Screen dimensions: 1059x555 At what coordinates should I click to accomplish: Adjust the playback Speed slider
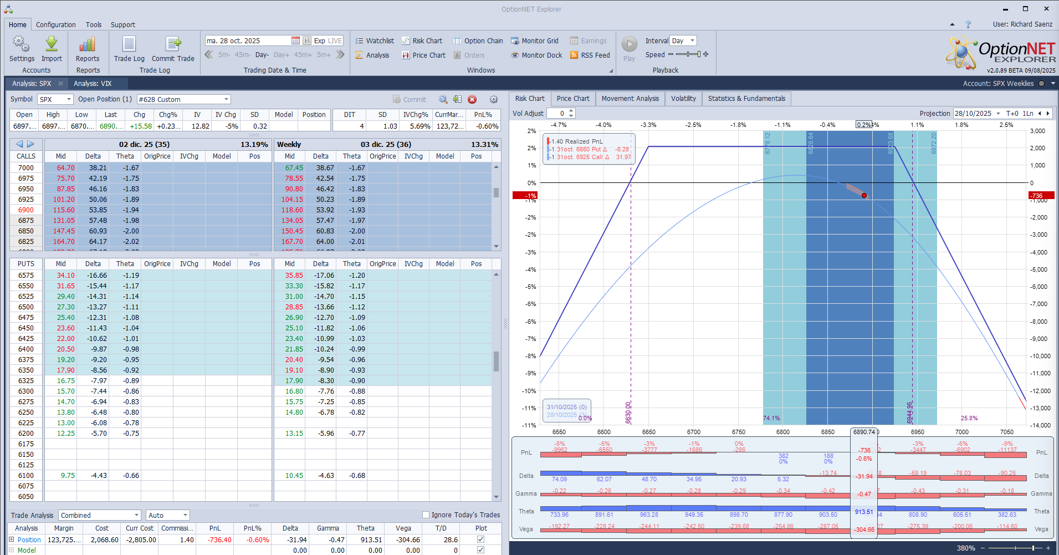pyautogui.click(x=688, y=54)
